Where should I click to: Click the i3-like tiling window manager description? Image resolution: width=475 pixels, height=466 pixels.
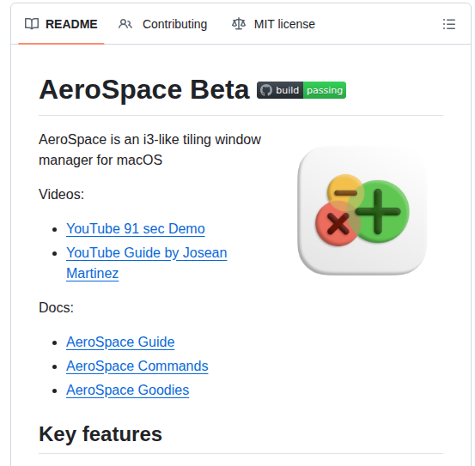point(149,150)
